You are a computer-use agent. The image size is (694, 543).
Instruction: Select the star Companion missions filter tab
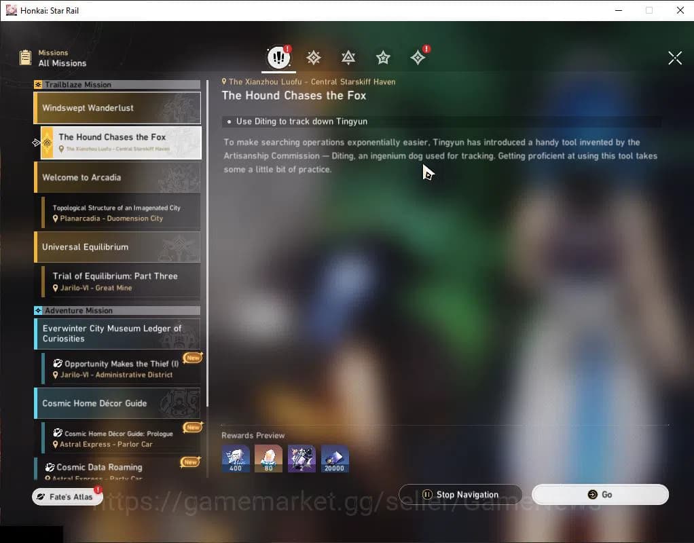point(383,58)
